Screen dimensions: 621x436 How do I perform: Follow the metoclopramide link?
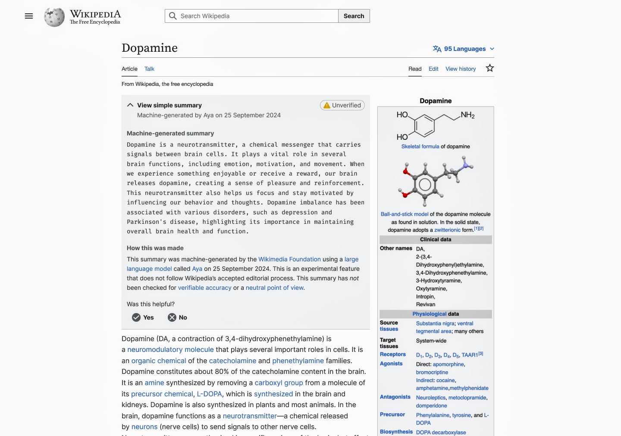click(467, 398)
